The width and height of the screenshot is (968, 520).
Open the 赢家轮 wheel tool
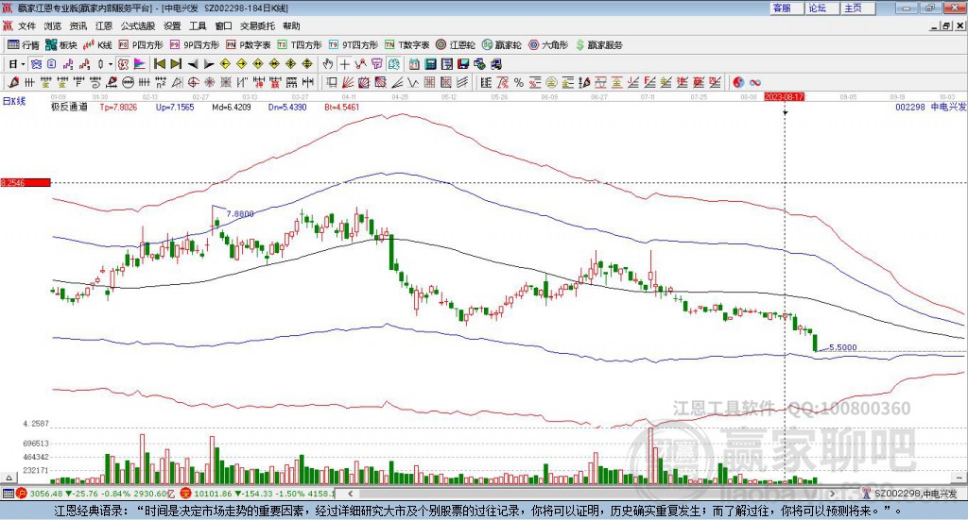[501, 45]
